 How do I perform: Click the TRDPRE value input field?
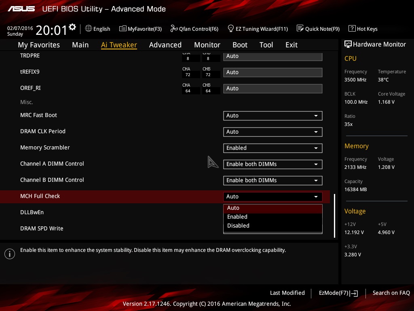(273, 56)
